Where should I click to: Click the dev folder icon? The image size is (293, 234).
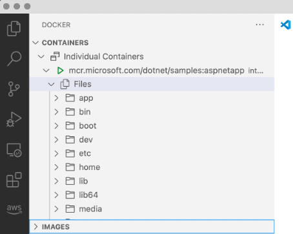pyautogui.click(x=70, y=140)
